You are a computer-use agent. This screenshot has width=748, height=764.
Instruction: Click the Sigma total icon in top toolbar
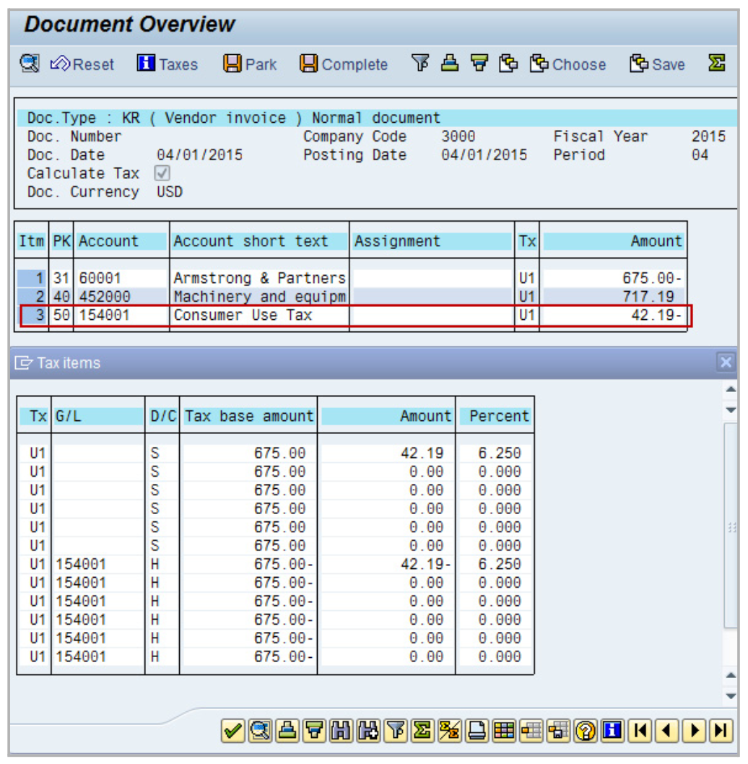tap(716, 64)
